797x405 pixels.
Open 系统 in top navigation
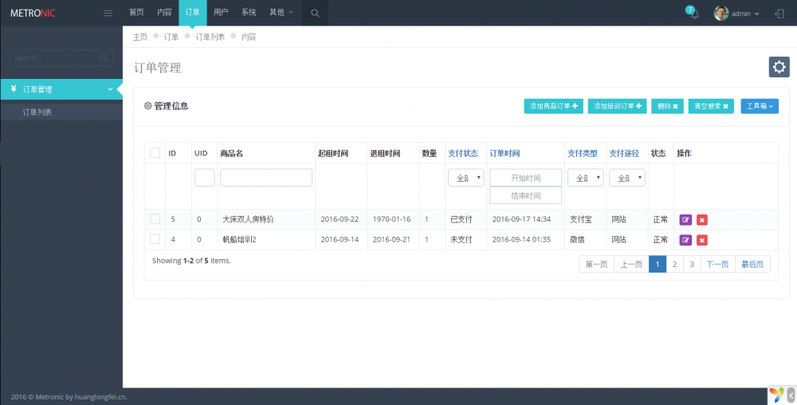(x=249, y=13)
